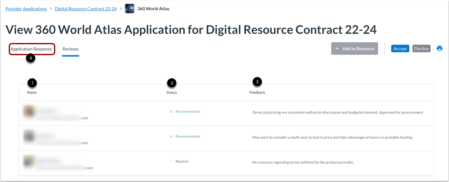Click the 360 World Atlas logo icon
The image size is (449, 182).
130,9
